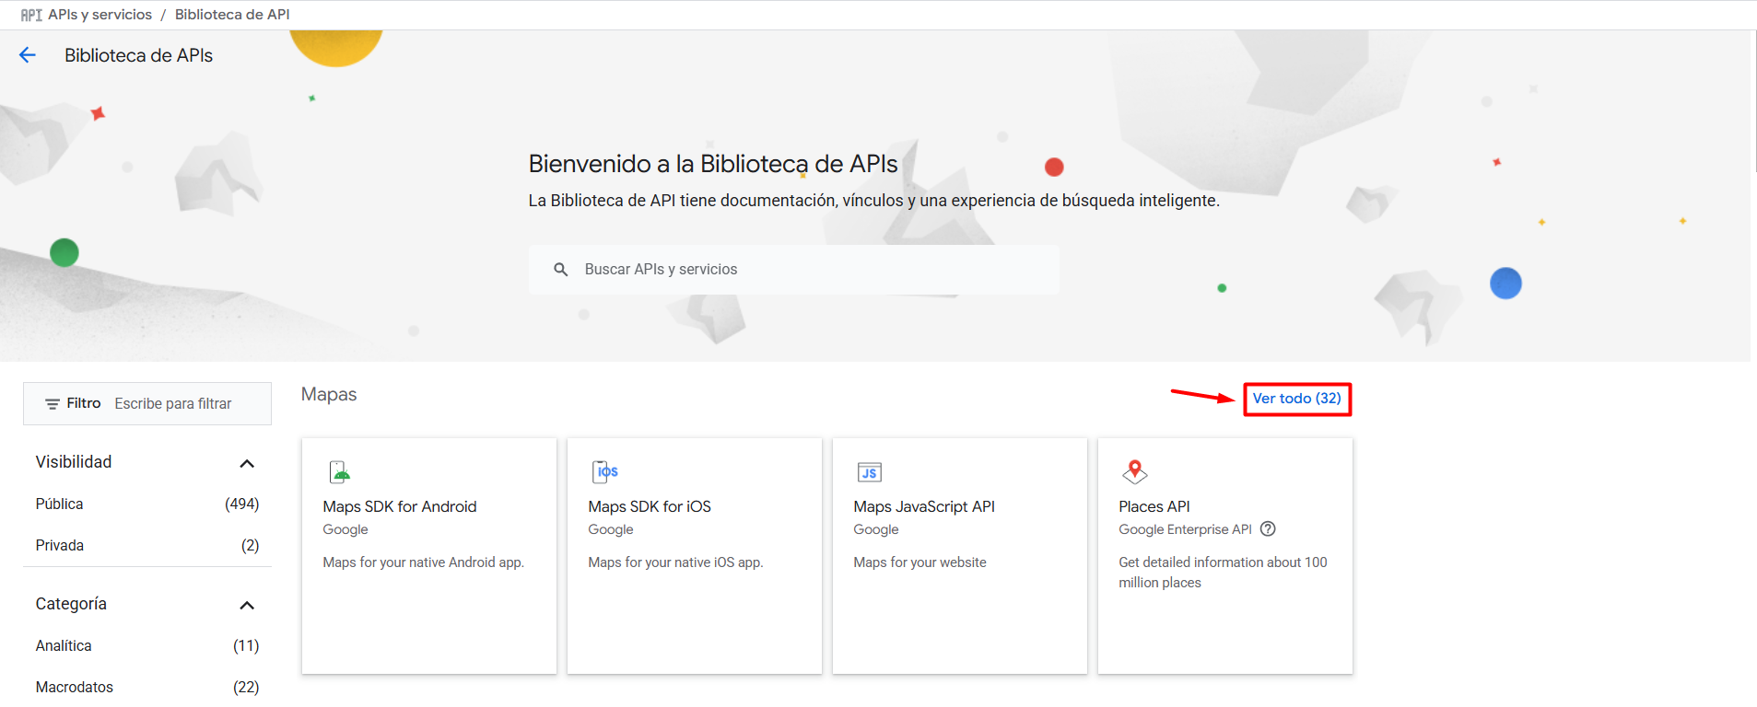
Task: Open the APIs y servicios breadcrumb
Action: click(100, 15)
